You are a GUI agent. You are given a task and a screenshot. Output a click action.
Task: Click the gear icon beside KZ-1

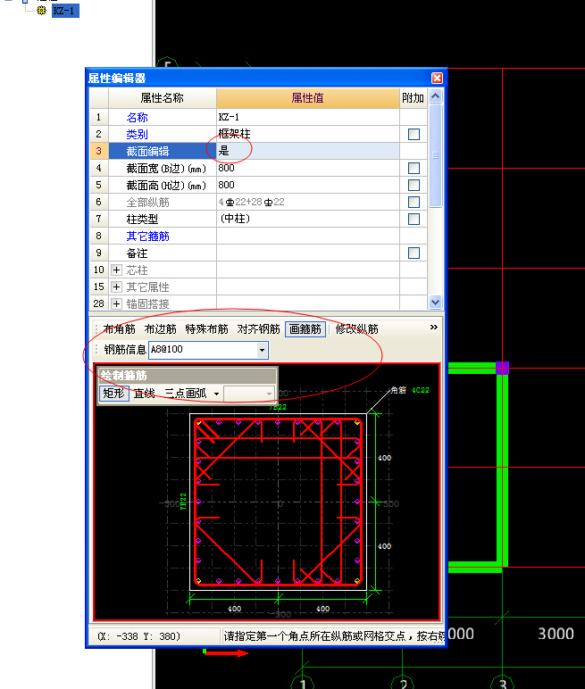[x=41, y=10]
